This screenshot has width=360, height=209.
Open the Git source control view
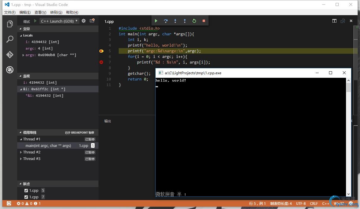(x=10, y=55)
